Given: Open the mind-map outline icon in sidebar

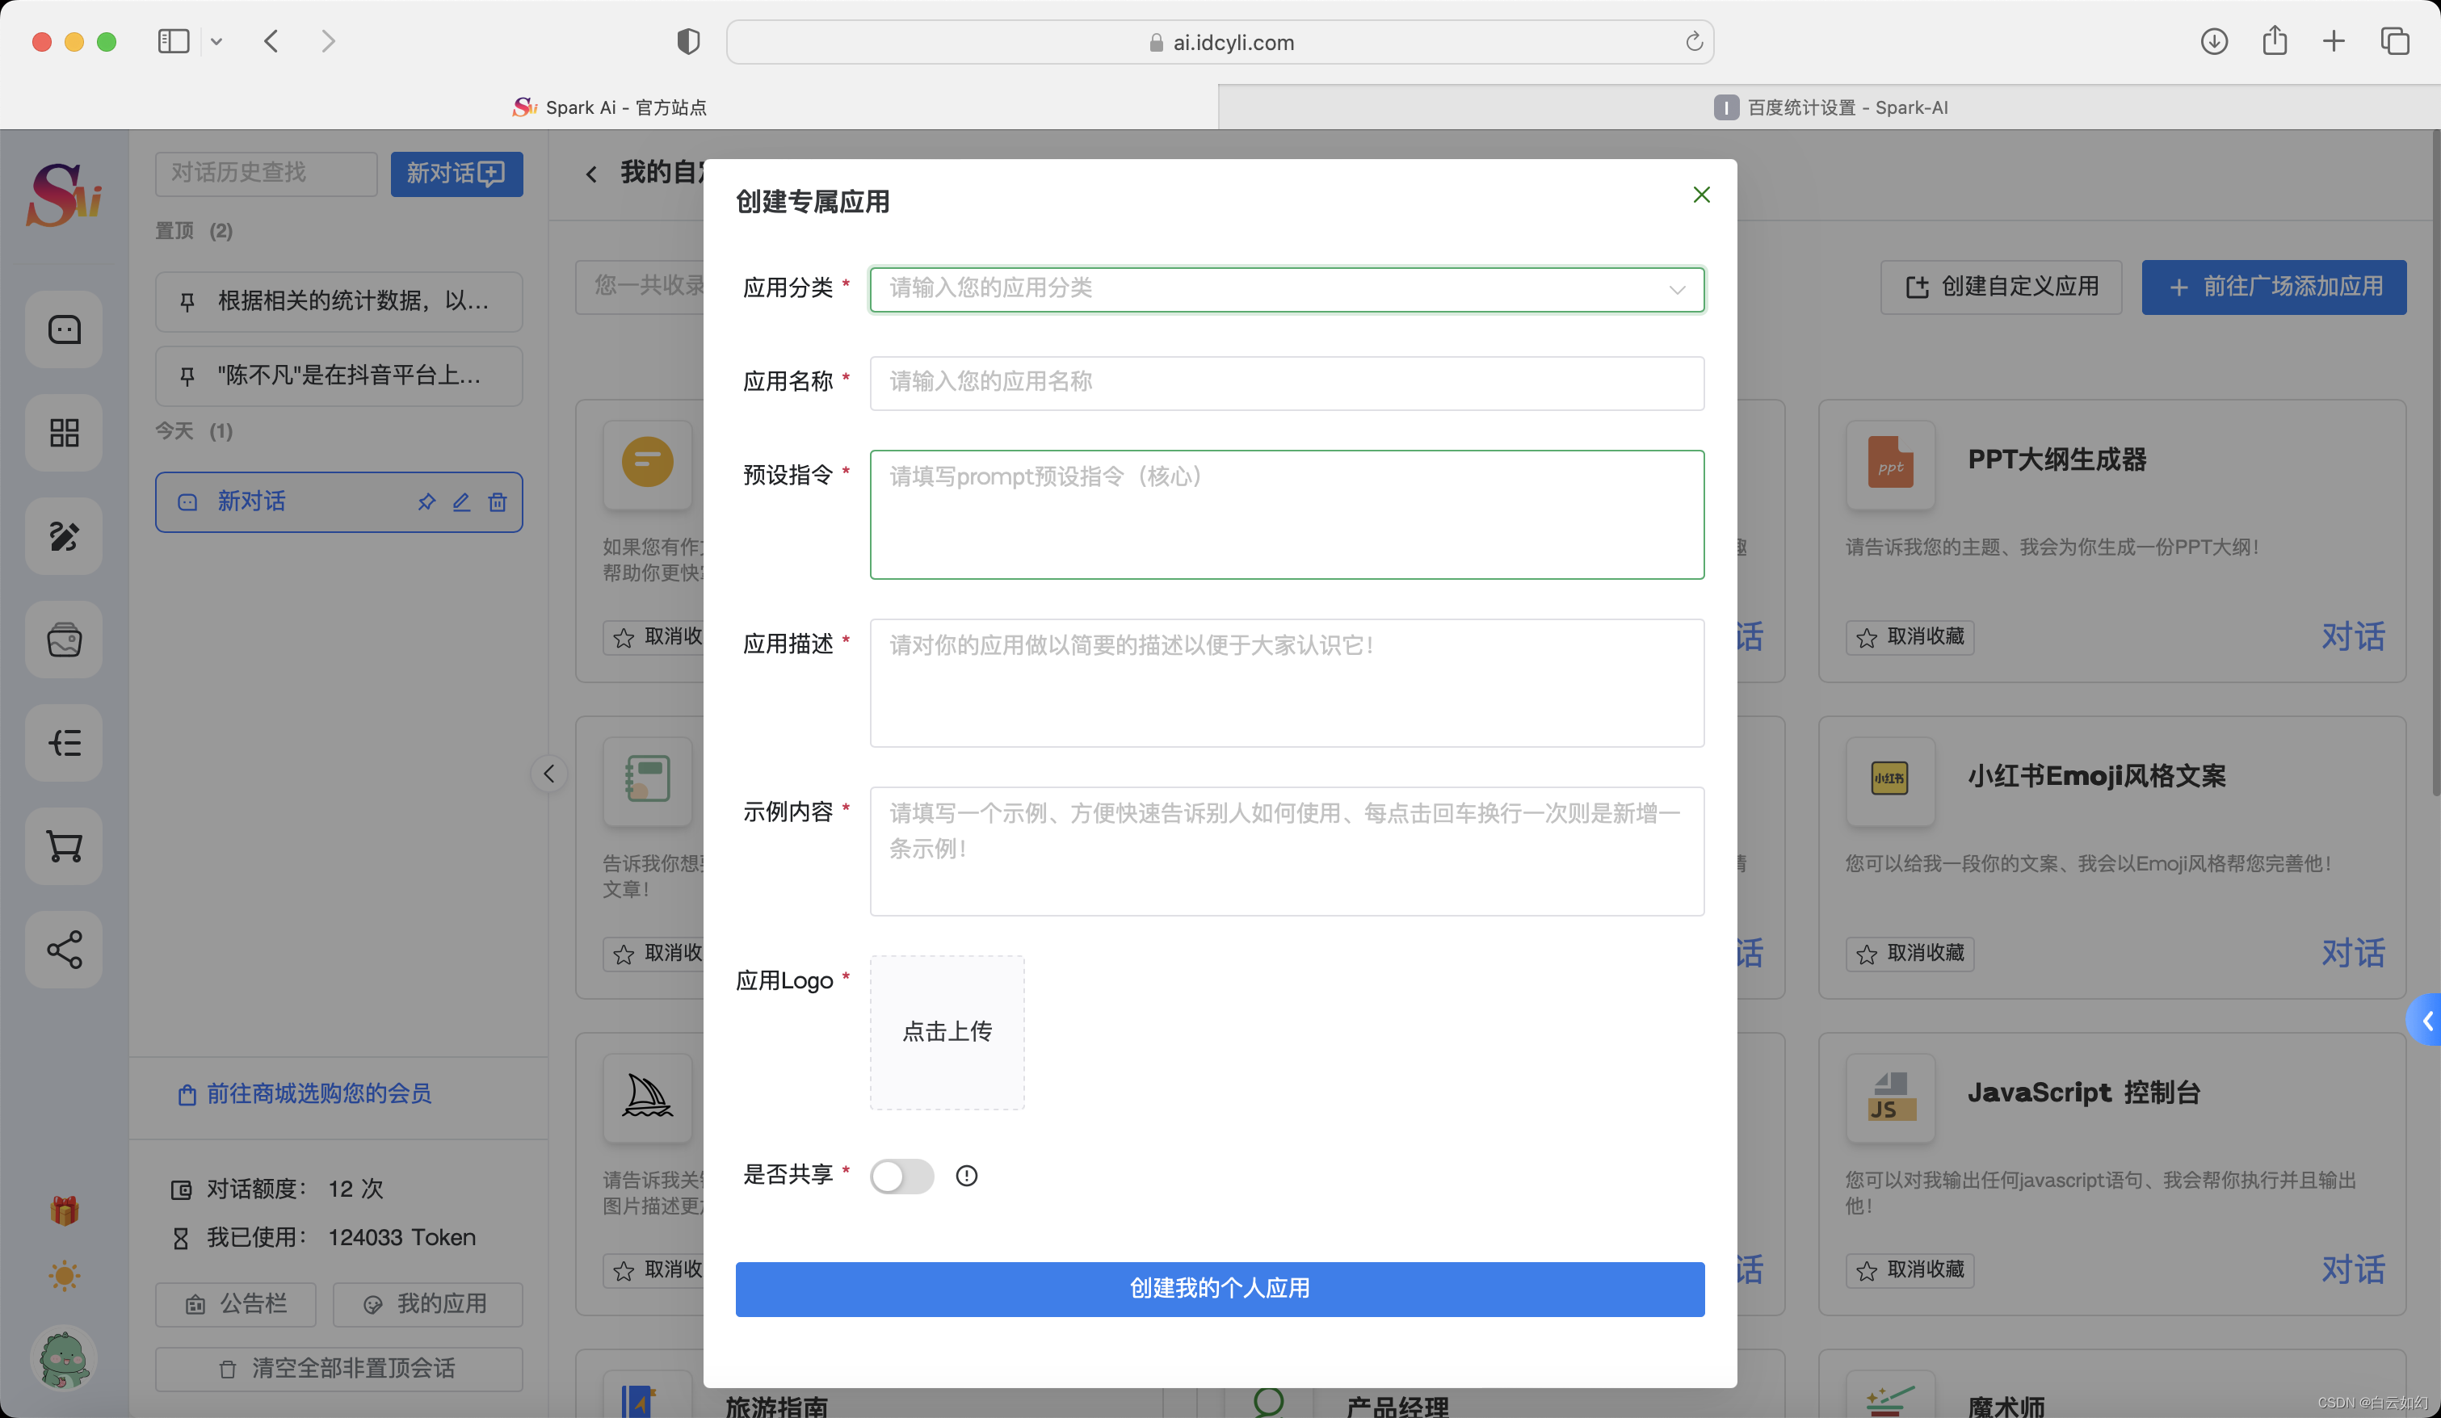Looking at the screenshot, I should pos(64,743).
